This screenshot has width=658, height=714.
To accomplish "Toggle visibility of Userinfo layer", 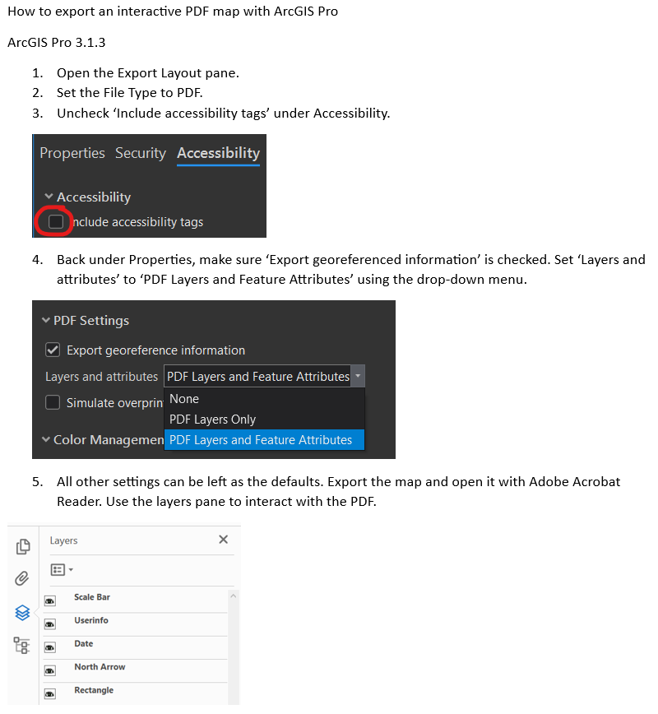I will [x=50, y=624].
